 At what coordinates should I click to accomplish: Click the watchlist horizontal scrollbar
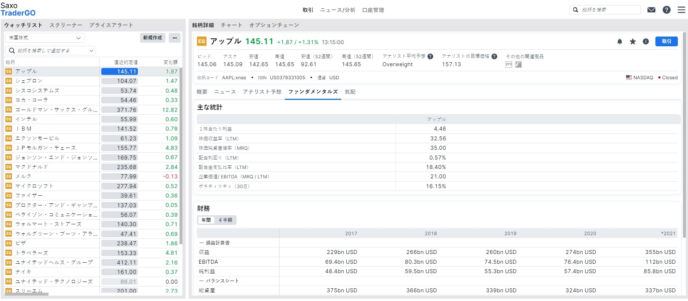click(26, 294)
